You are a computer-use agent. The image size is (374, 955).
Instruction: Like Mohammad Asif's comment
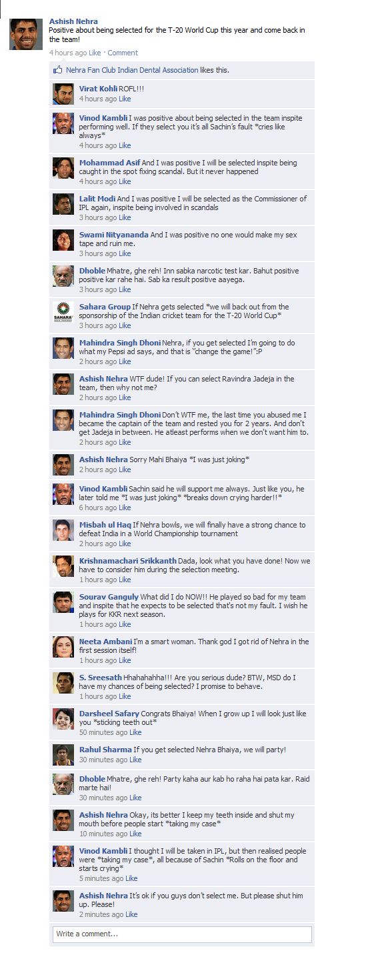coord(125,181)
